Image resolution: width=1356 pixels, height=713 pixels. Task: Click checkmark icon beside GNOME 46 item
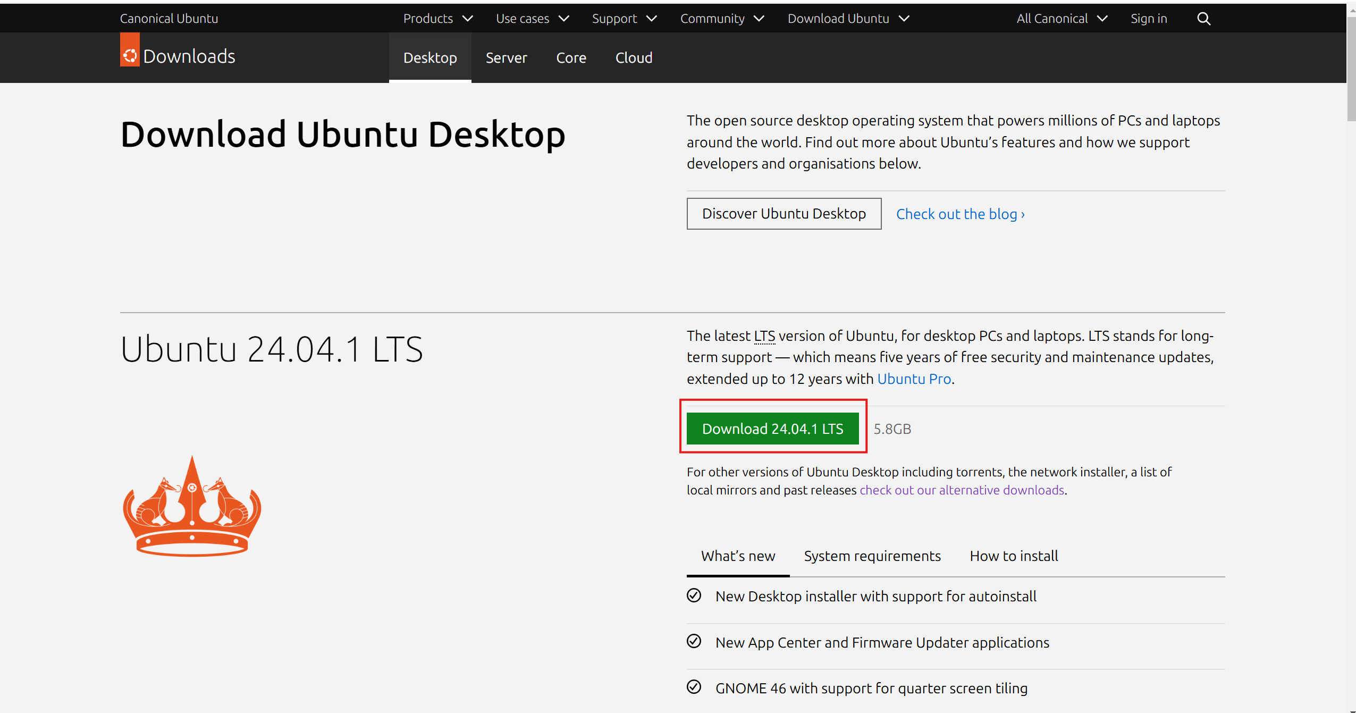tap(694, 687)
